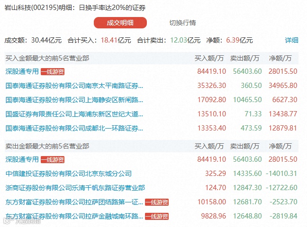Click the net amount -12722.60
This screenshot has width=307, height=227.
click(281, 188)
